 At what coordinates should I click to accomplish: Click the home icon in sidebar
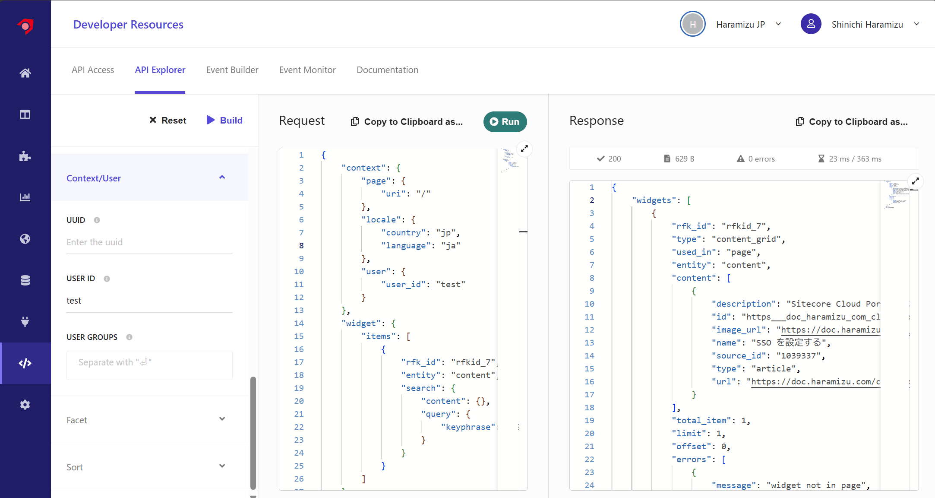point(25,73)
